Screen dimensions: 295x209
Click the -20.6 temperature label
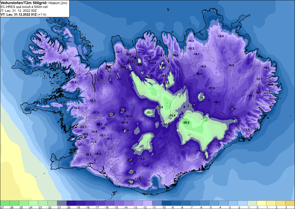point(123,67)
